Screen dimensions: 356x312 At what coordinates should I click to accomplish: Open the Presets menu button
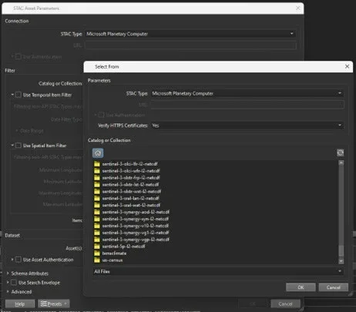[x=54, y=304]
